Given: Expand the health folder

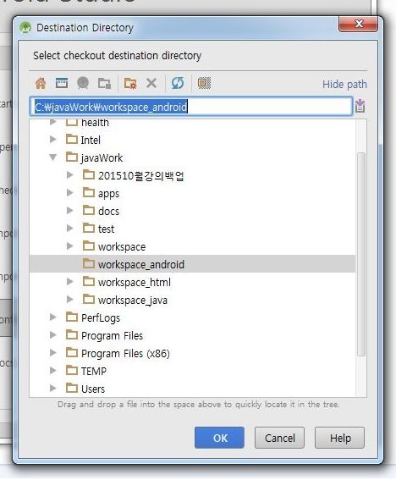Looking at the screenshot, I should (53, 122).
